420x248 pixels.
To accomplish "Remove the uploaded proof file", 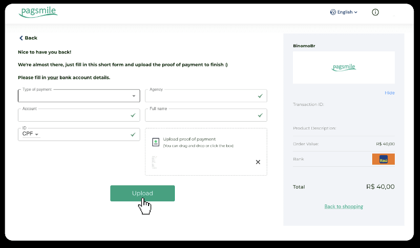I will (258, 162).
